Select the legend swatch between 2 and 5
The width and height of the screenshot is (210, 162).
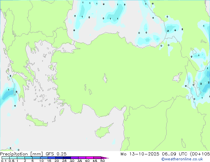point(28,158)
